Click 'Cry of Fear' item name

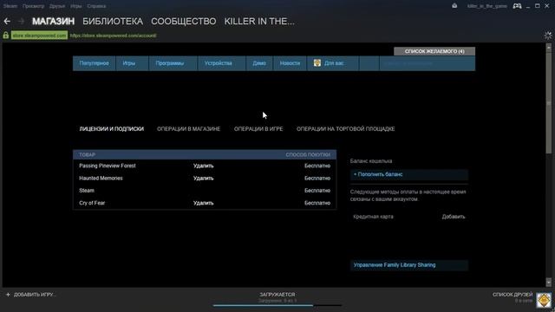tap(92, 203)
